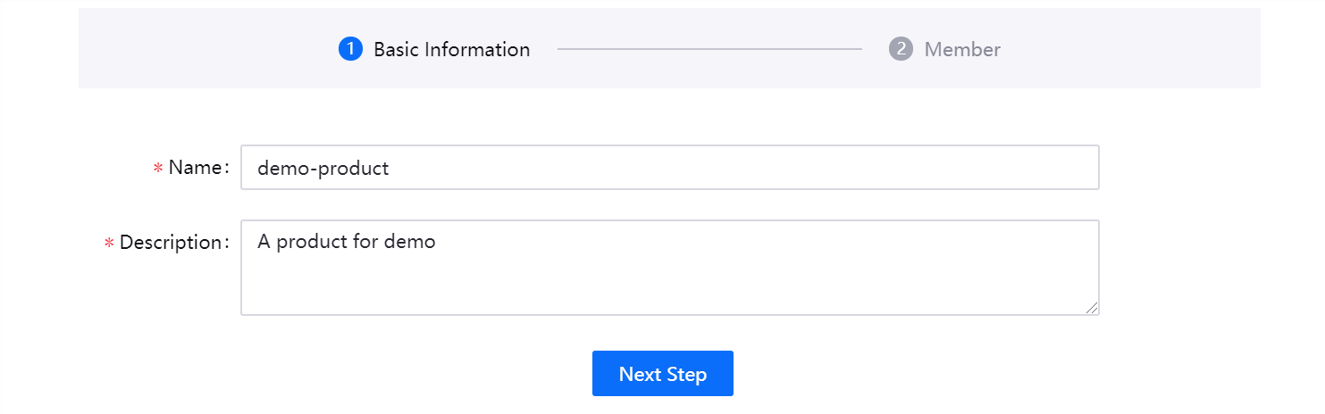Click the gray step header bar background

coord(197,49)
